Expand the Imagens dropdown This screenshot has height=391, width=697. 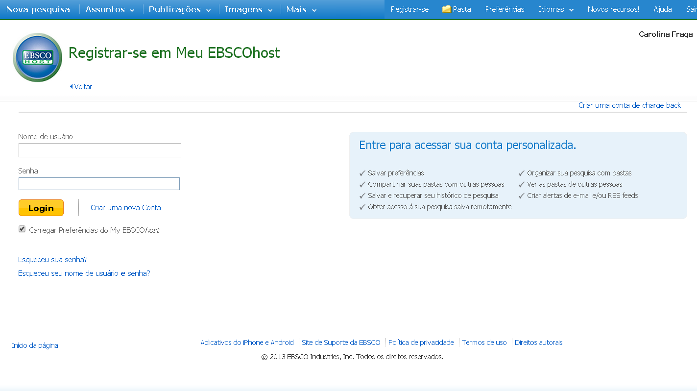[249, 9]
